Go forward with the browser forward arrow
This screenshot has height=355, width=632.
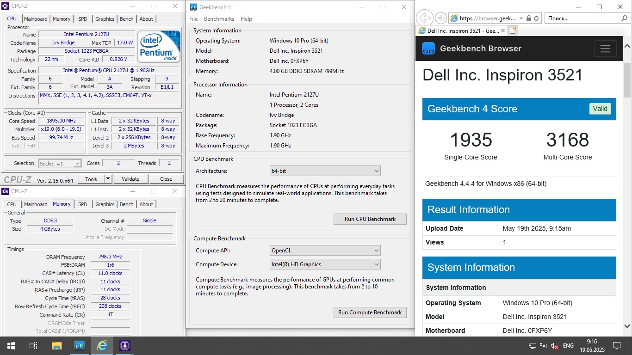441,18
